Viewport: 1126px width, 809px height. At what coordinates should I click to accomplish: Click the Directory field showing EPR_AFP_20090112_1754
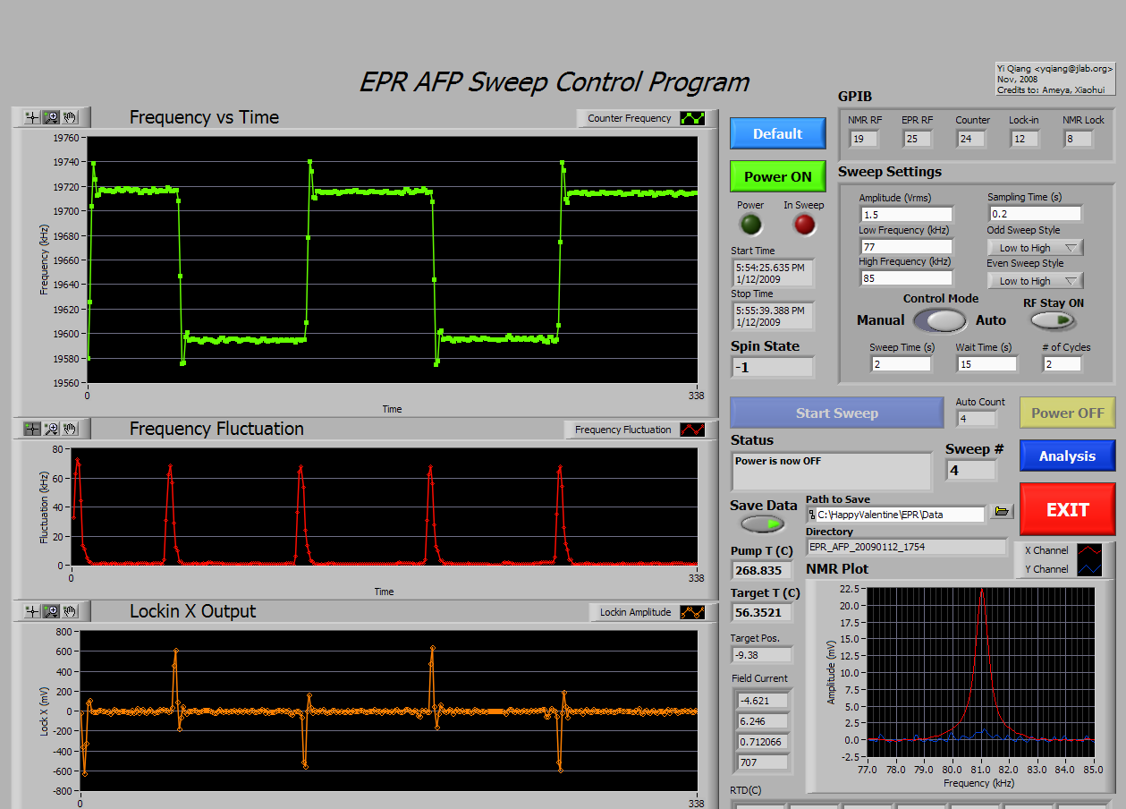point(907,546)
